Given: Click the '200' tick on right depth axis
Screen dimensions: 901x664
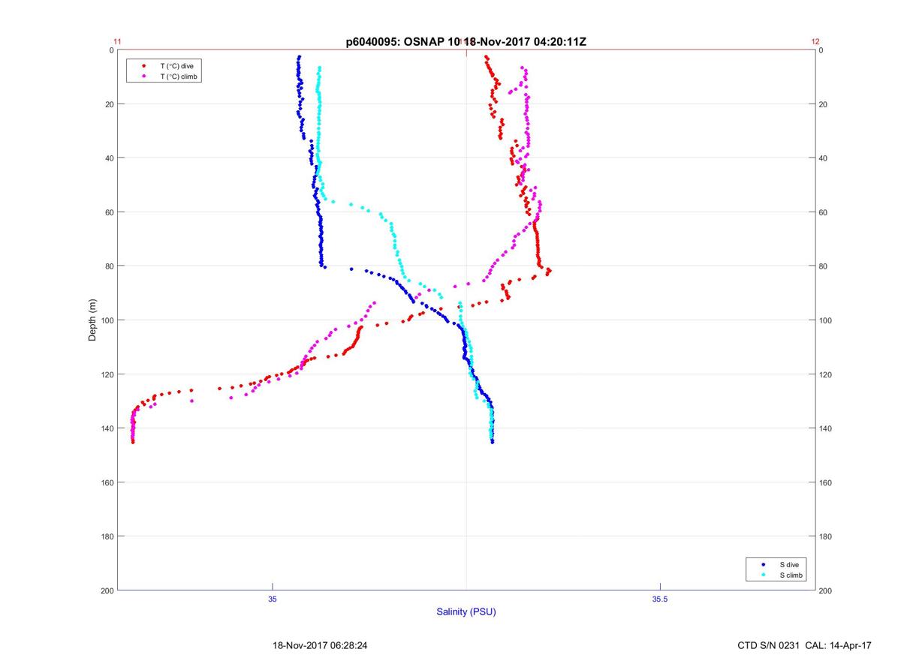Looking at the screenshot, I should point(825,590).
